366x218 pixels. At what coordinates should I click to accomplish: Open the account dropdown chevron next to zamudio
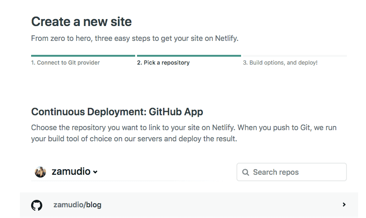point(95,172)
